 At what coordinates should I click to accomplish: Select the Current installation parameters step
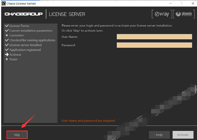(31, 31)
